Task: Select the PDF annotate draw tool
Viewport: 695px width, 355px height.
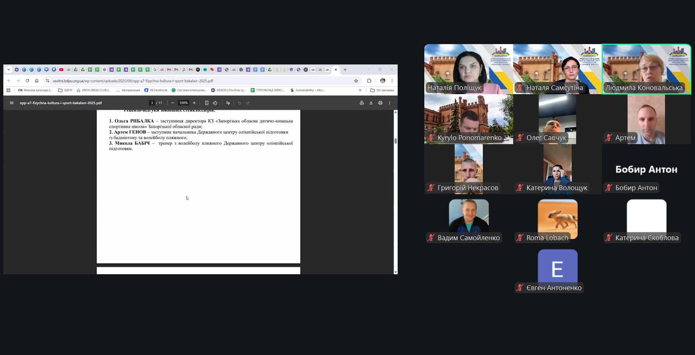Action: (x=228, y=103)
